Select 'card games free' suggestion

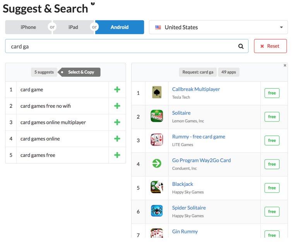(38, 155)
